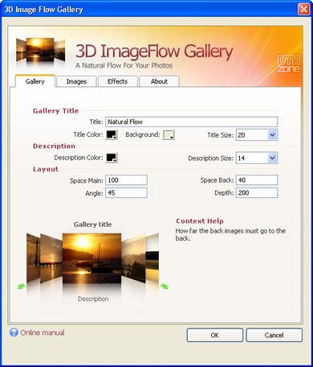Open the About tab
The image size is (313, 367).
click(159, 81)
